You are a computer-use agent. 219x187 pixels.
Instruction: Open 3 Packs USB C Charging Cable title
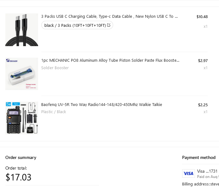[x=109, y=17]
